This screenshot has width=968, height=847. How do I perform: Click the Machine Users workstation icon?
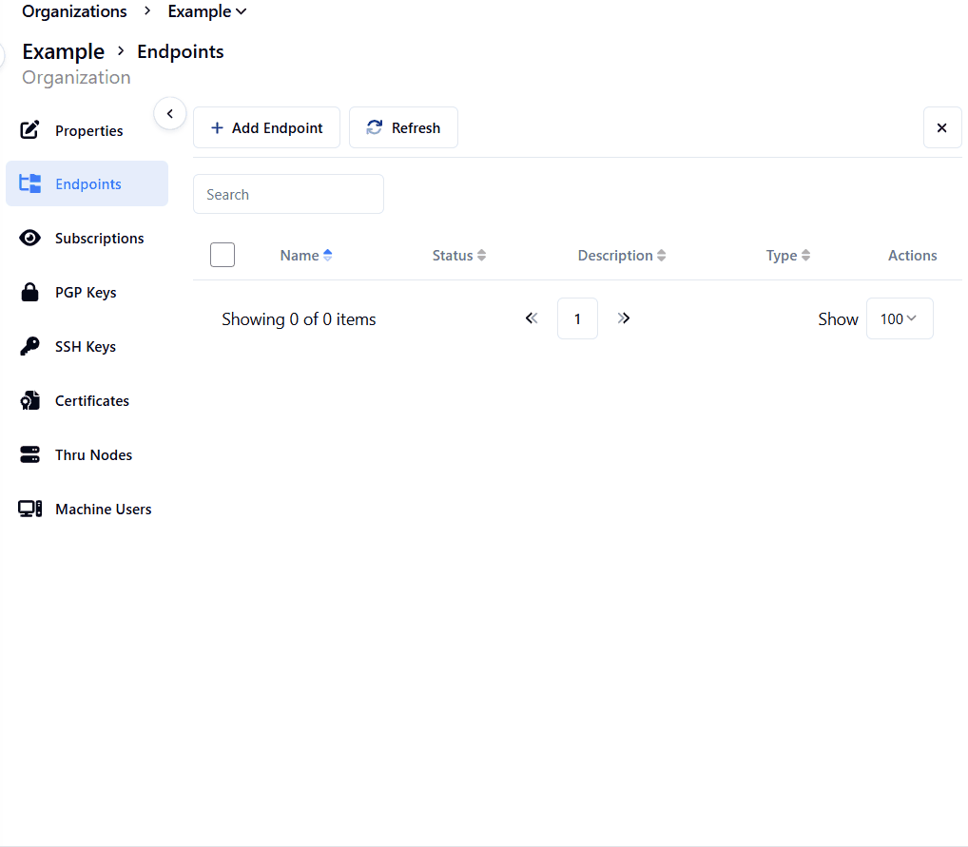(29, 509)
